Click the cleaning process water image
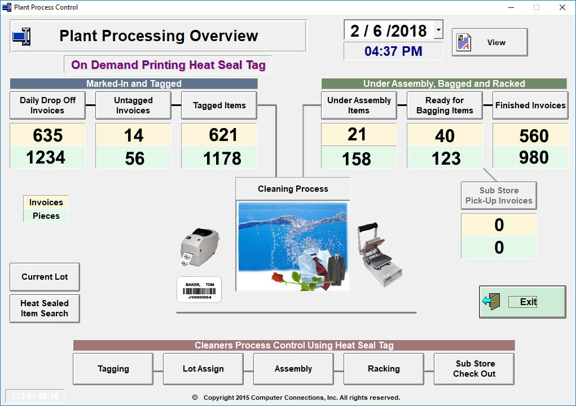This screenshot has width=576, height=406. click(292, 245)
